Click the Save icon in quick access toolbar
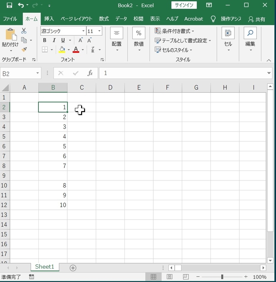This screenshot has width=276, height=282. click(9, 5)
